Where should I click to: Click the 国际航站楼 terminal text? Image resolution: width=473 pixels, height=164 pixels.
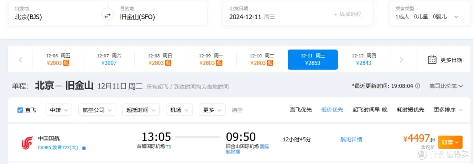247,149
